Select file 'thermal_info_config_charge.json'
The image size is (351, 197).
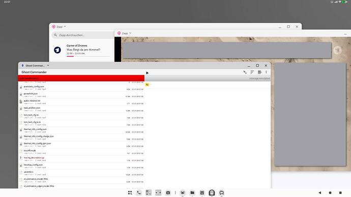(81, 138)
